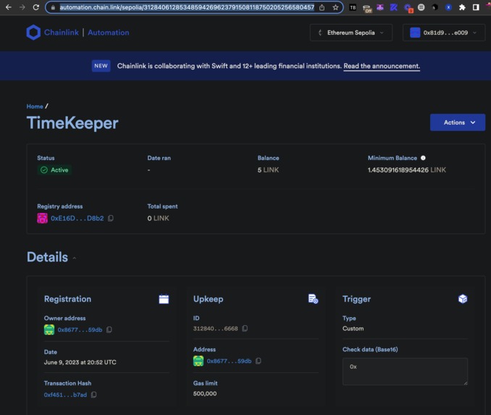Open the Chainlink home link
Image resolution: width=491 pixels, height=415 pixels.
(62, 33)
